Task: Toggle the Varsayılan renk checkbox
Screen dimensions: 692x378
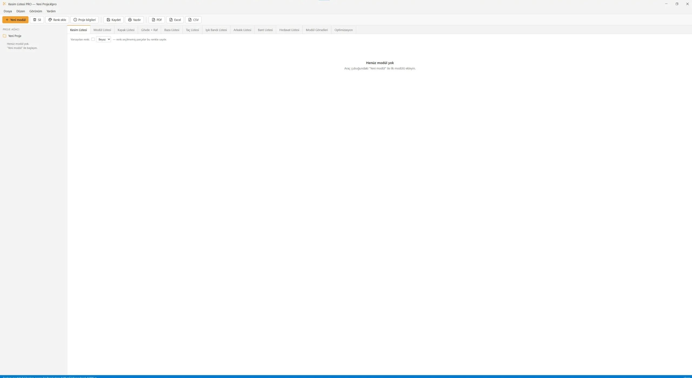Action: tap(93, 39)
